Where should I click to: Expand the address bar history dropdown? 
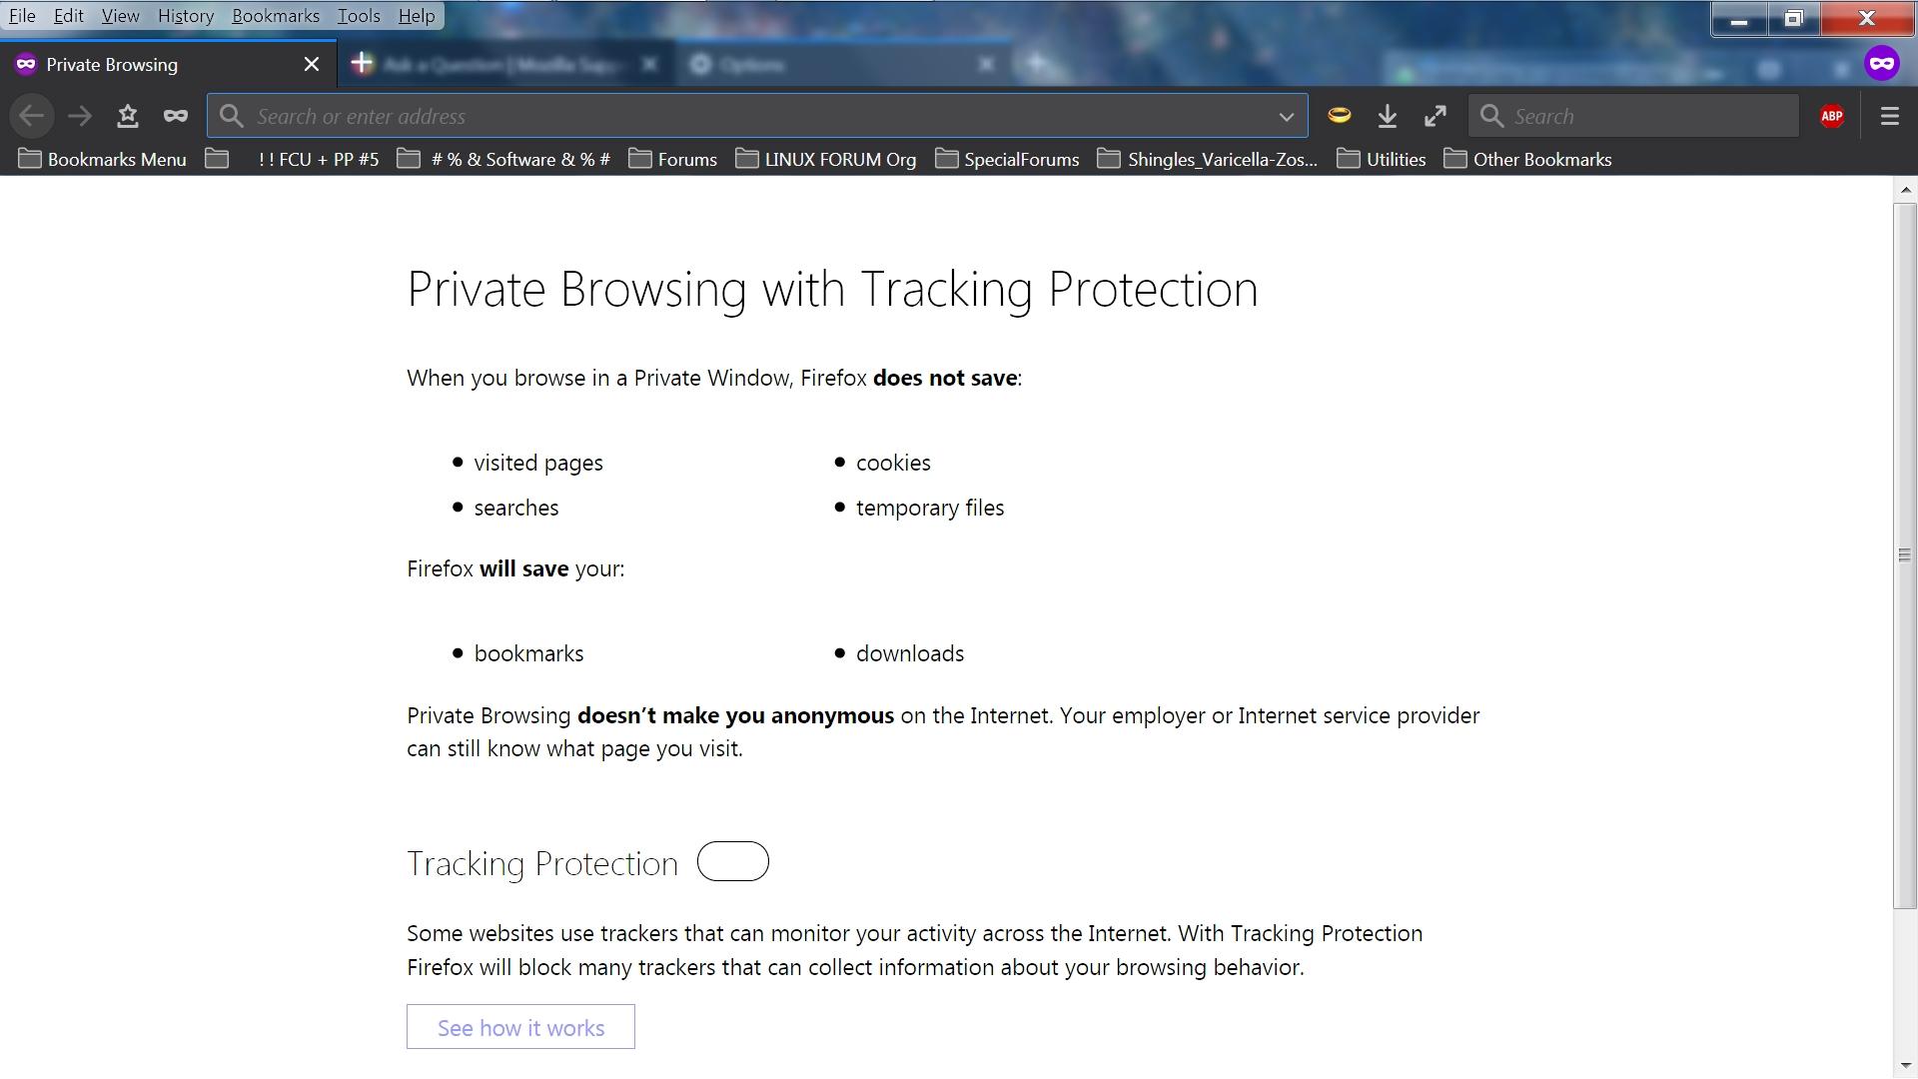pos(1287,117)
